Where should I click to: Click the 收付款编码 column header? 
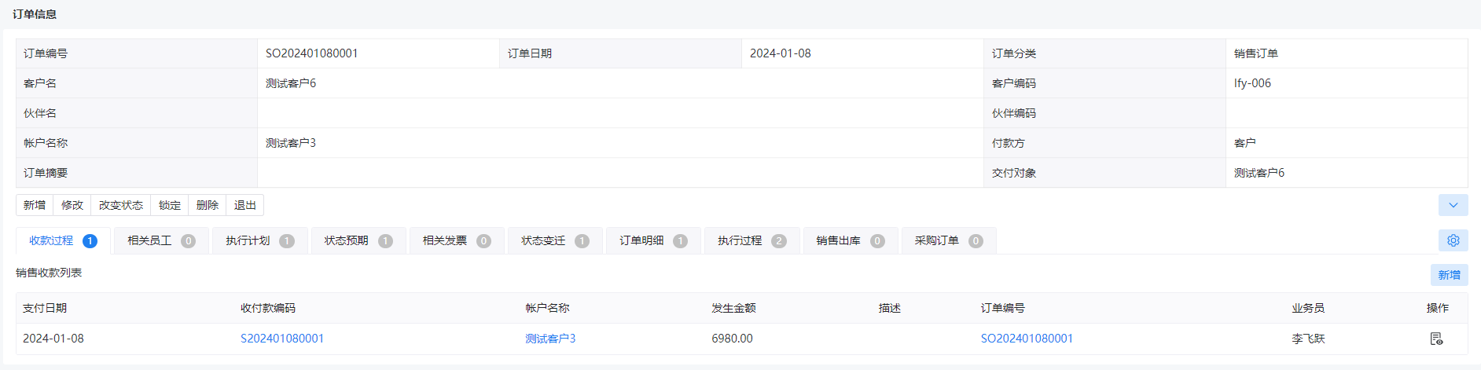click(268, 308)
